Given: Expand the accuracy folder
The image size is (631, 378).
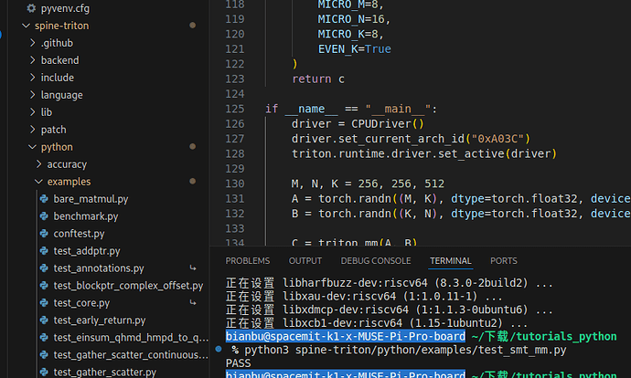Looking at the screenshot, I should pyautogui.click(x=37, y=164).
